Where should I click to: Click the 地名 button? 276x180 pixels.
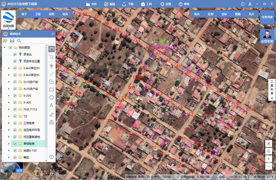(x=197, y=14)
